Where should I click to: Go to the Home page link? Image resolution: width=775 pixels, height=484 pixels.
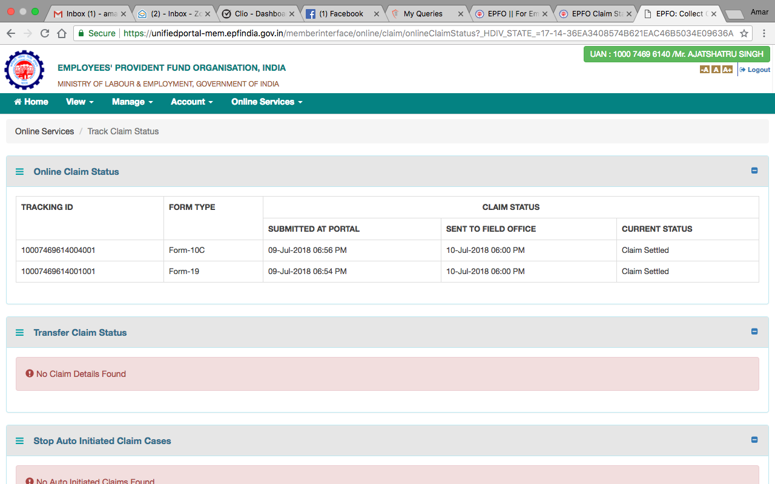(x=31, y=102)
